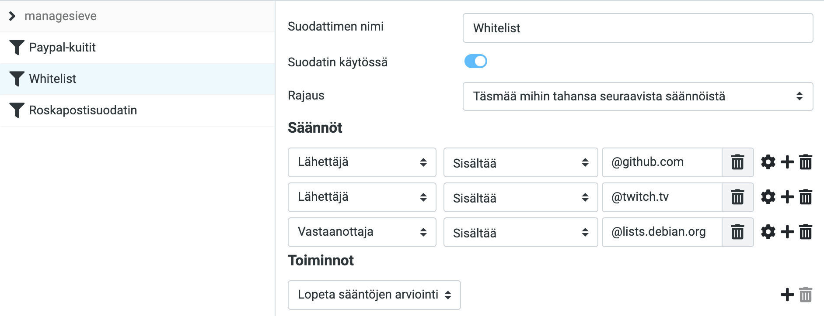Click the @twitch.tv value field
Viewport: 824px width, 316px height.
[662, 197]
